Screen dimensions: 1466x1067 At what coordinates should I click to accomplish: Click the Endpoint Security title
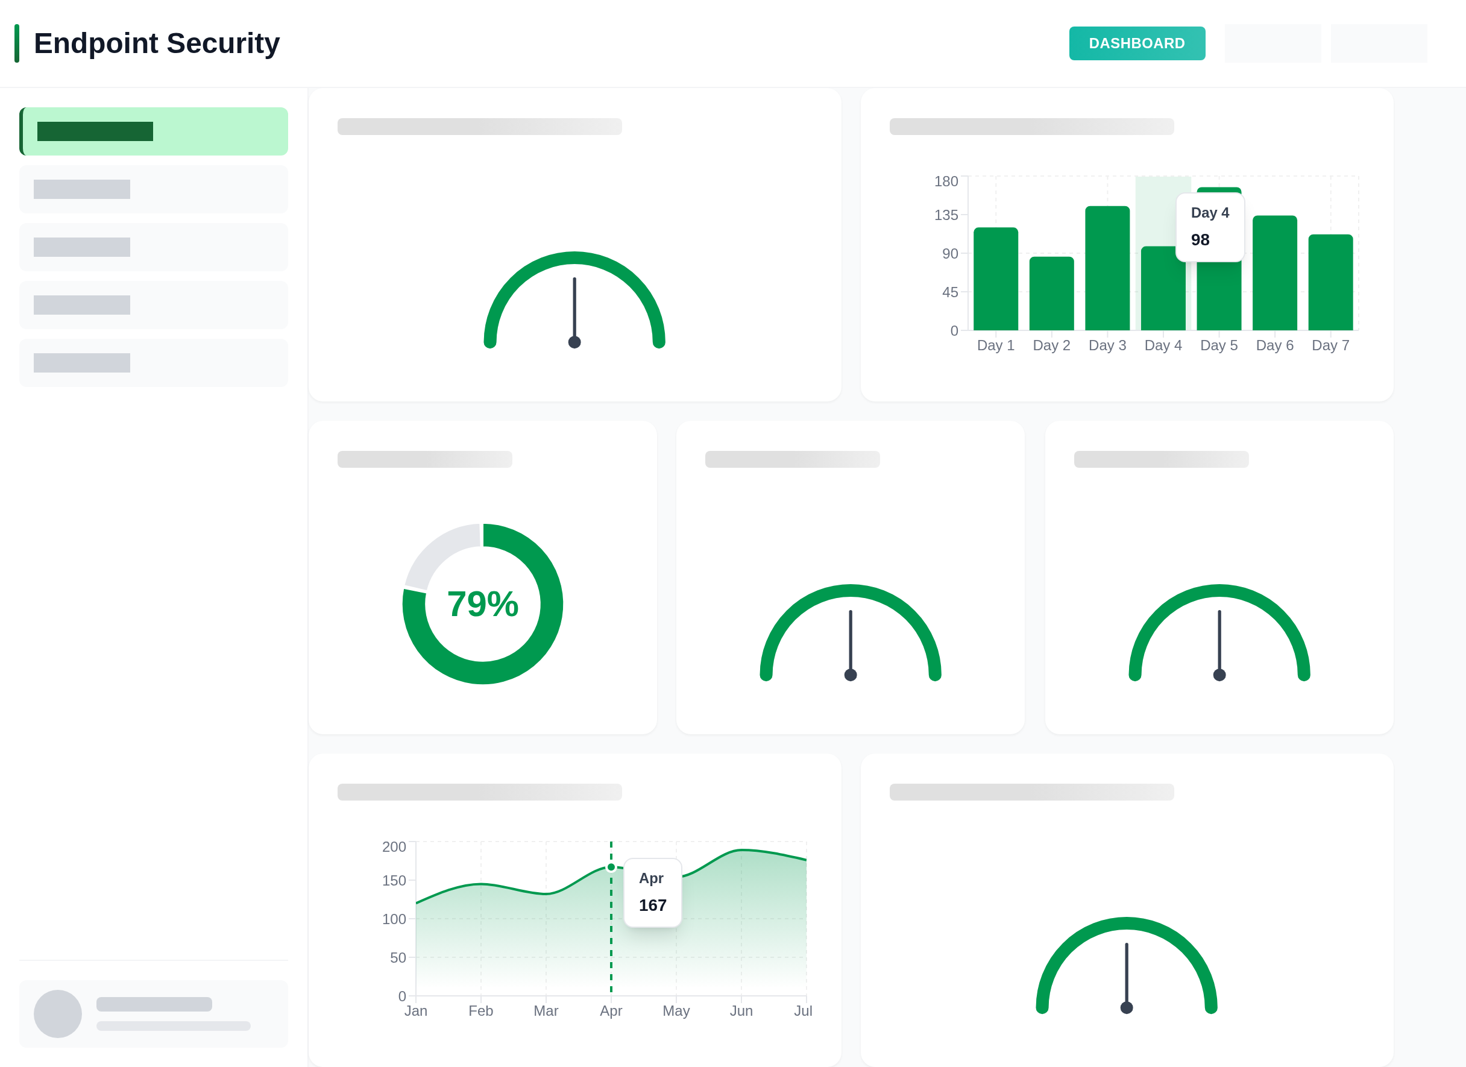(156, 43)
